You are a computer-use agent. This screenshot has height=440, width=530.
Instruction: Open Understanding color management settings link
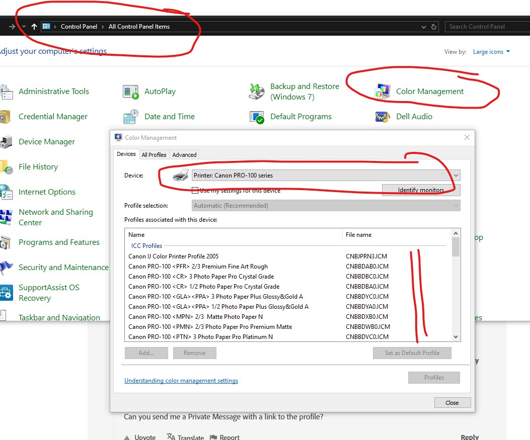(181, 381)
